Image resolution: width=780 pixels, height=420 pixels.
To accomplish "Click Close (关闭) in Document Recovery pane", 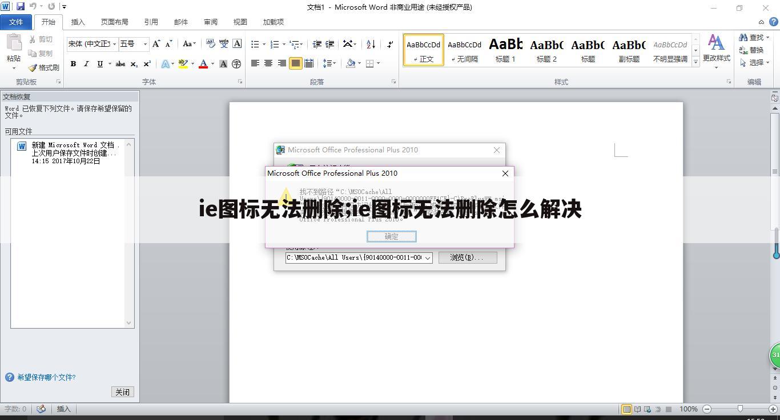I will [x=123, y=392].
